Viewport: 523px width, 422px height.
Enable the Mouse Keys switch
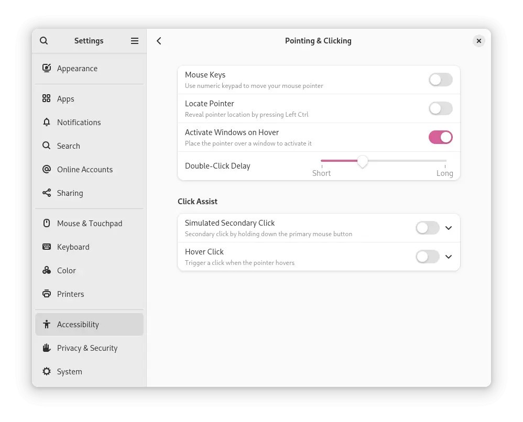[440, 80]
